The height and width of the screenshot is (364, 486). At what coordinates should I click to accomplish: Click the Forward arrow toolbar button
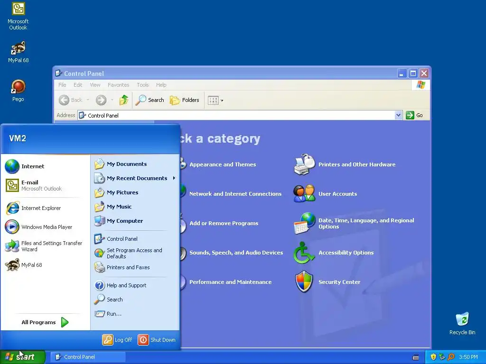point(101,100)
